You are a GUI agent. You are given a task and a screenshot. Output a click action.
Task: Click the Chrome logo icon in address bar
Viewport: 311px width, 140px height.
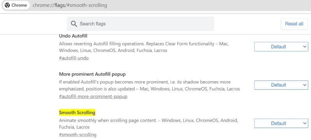[7, 5]
